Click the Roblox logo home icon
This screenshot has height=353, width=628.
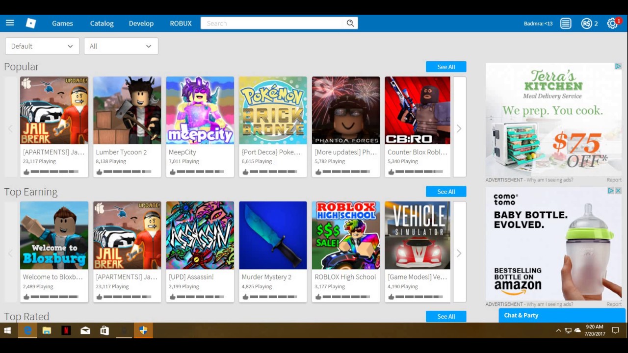31,23
